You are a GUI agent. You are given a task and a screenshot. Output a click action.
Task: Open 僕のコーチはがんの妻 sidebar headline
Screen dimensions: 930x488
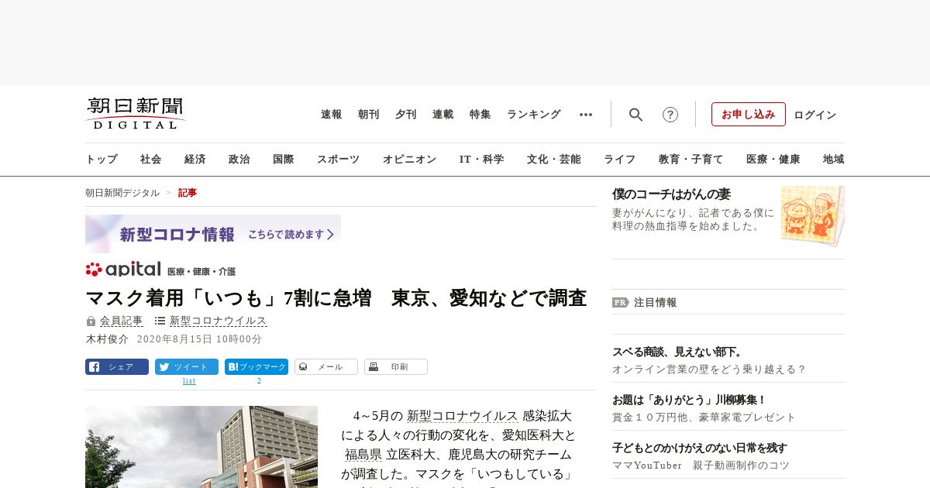[672, 194]
